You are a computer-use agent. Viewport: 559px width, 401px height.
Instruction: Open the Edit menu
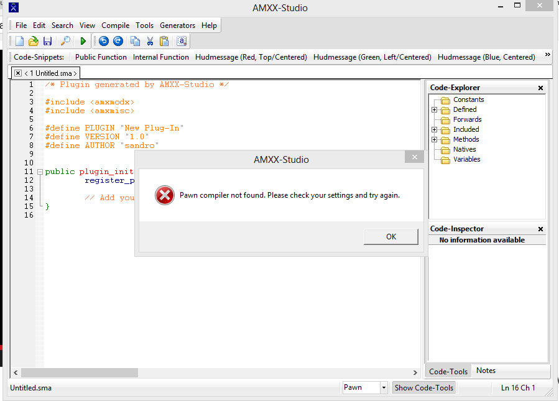point(39,25)
